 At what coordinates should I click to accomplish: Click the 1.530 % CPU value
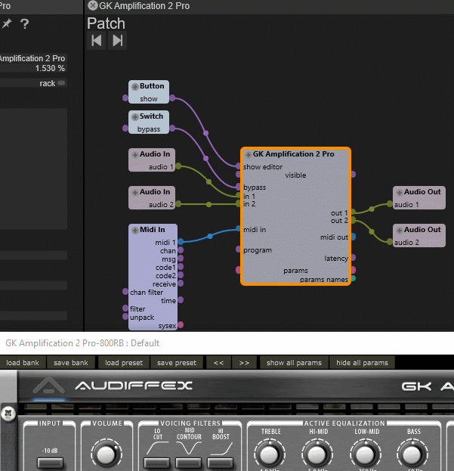50,68
